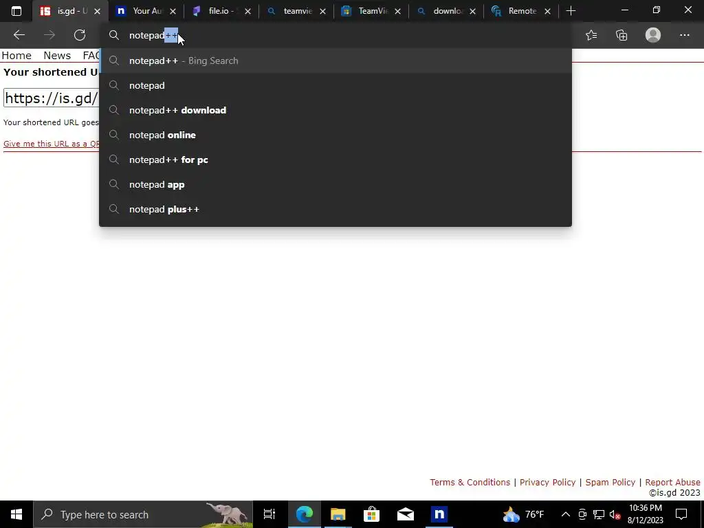Close the teamvie search tab
Image resolution: width=704 pixels, height=528 pixels.
point(322,11)
